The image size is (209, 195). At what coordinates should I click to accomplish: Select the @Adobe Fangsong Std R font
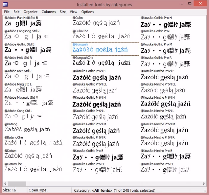[x=37, y=35]
